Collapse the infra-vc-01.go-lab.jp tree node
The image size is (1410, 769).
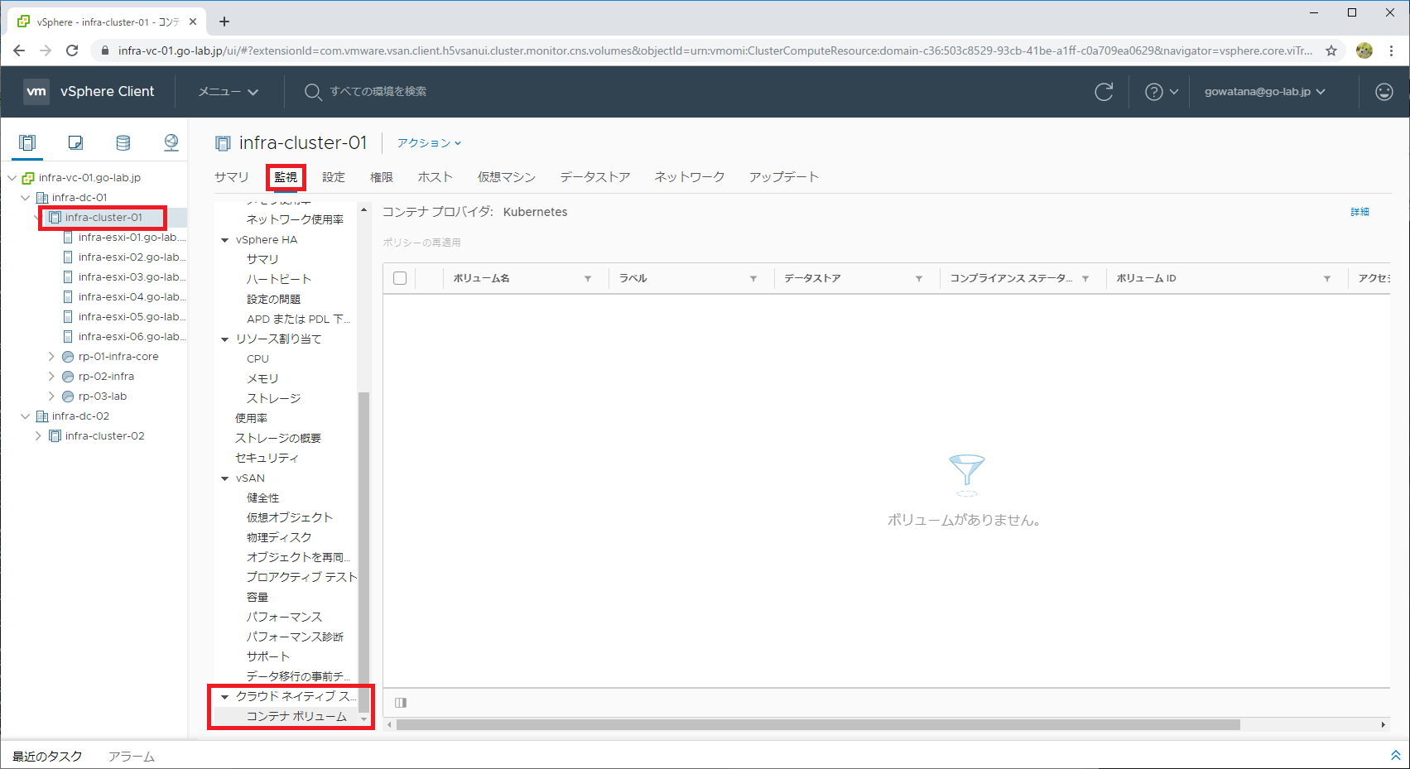coord(12,178)
